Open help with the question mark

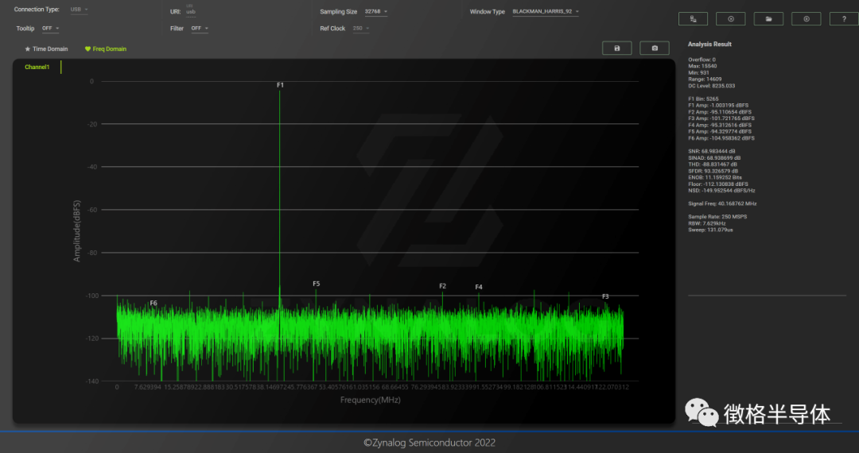click(843, 19)
